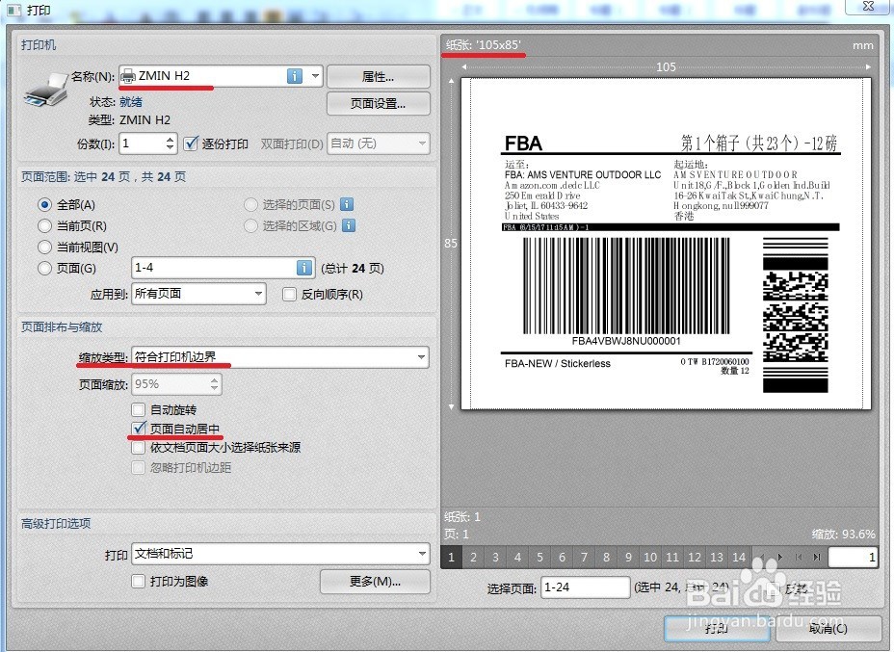Switch preview to page 11

672,558
